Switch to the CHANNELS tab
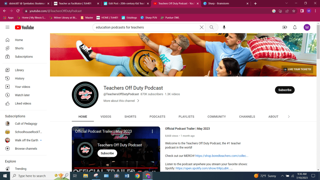 click(x=247, y=117)
